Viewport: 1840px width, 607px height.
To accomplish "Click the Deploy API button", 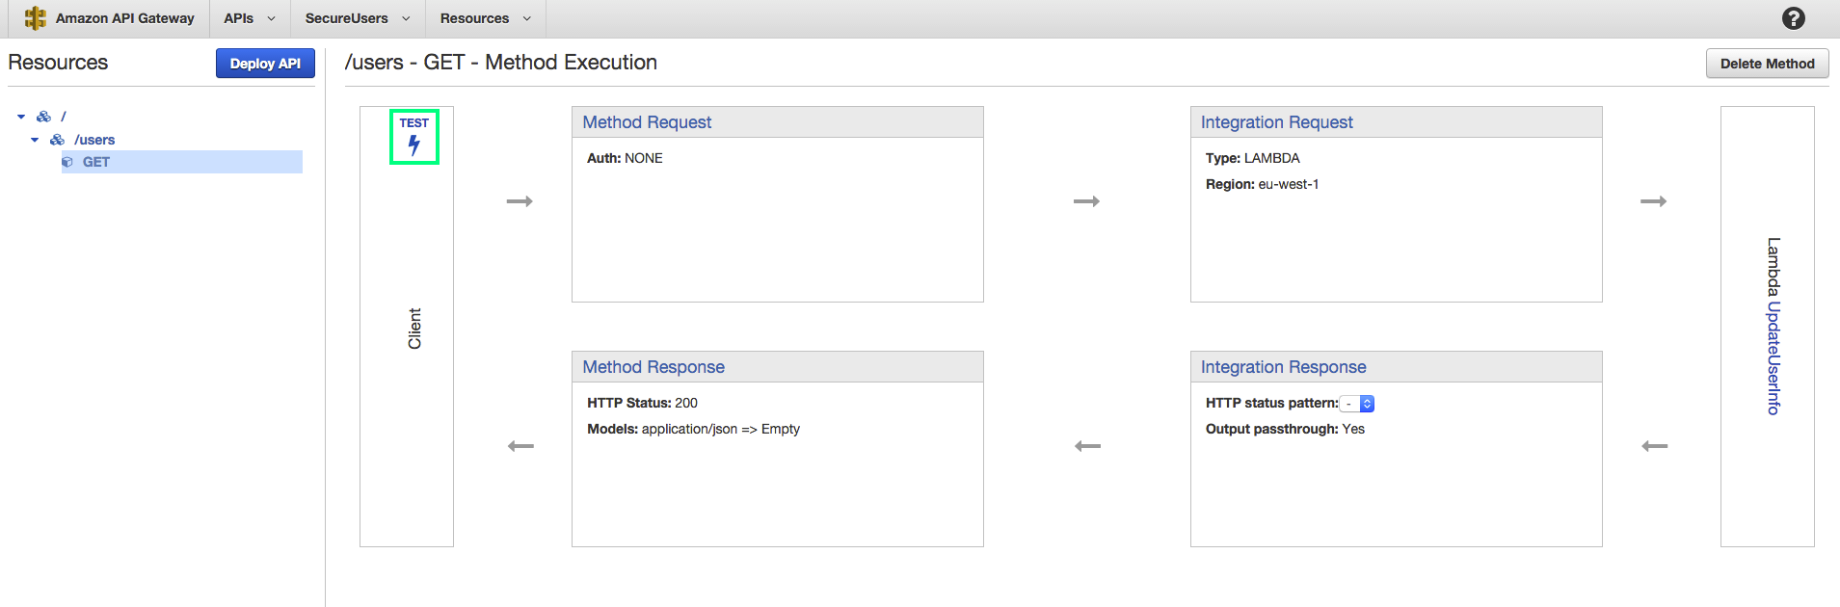I will [265, 64].
